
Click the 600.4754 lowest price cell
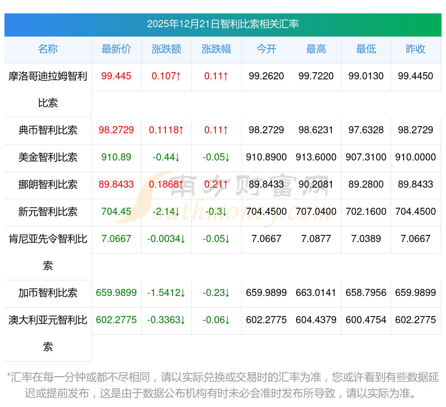pos(366,320)
